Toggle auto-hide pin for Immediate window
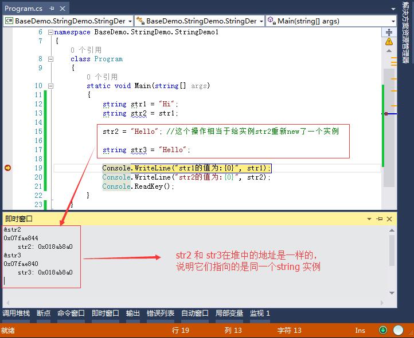414x338 pixels. 380,218
